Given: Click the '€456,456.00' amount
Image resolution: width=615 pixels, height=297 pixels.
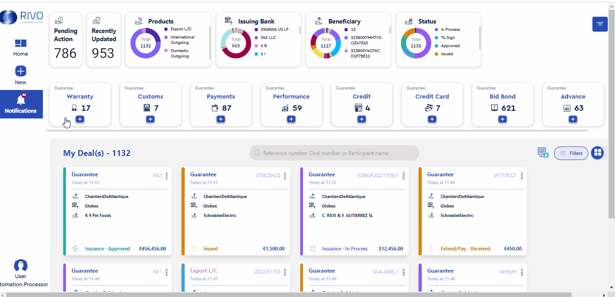Looking at the screenshot, I should (152, 249).
